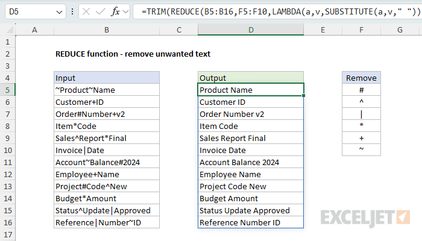The width and height of the screenshot is (422, 241).
Task: Select row 4 header
Action: 7,78
